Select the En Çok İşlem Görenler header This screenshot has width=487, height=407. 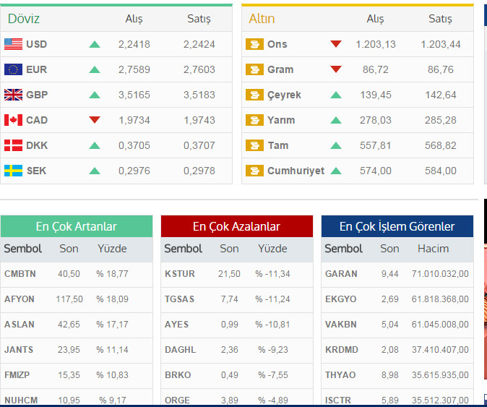tap(397, 226)
